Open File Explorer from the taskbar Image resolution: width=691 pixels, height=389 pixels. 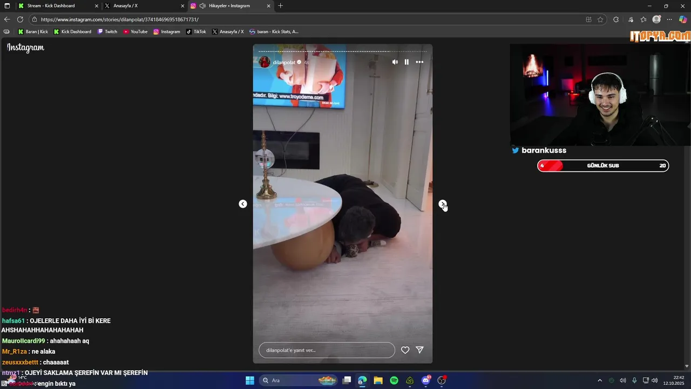(x=378, y=380)
